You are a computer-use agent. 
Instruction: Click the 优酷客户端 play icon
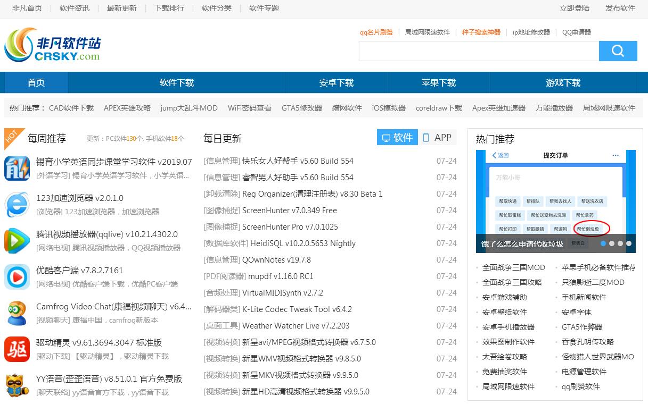[x=17, y=277]
